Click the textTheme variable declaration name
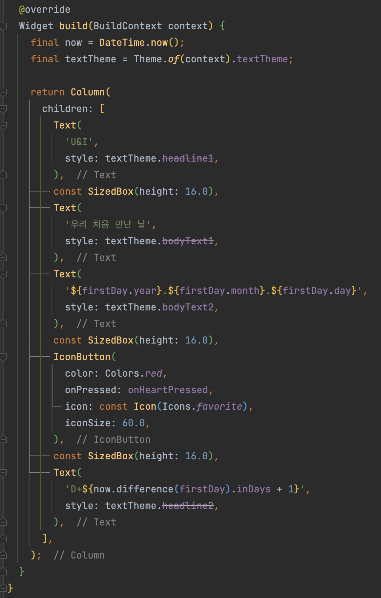This screenshot has height=598, width=381. pyautogui.click(x=91, y=59)
